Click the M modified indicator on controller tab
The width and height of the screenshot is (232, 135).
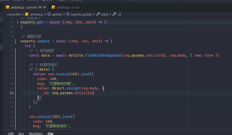(x=40, y=7)
